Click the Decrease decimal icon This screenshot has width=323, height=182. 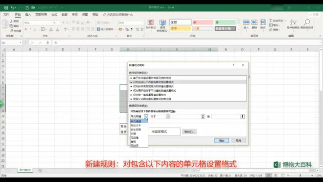click(x=142, y=29)
